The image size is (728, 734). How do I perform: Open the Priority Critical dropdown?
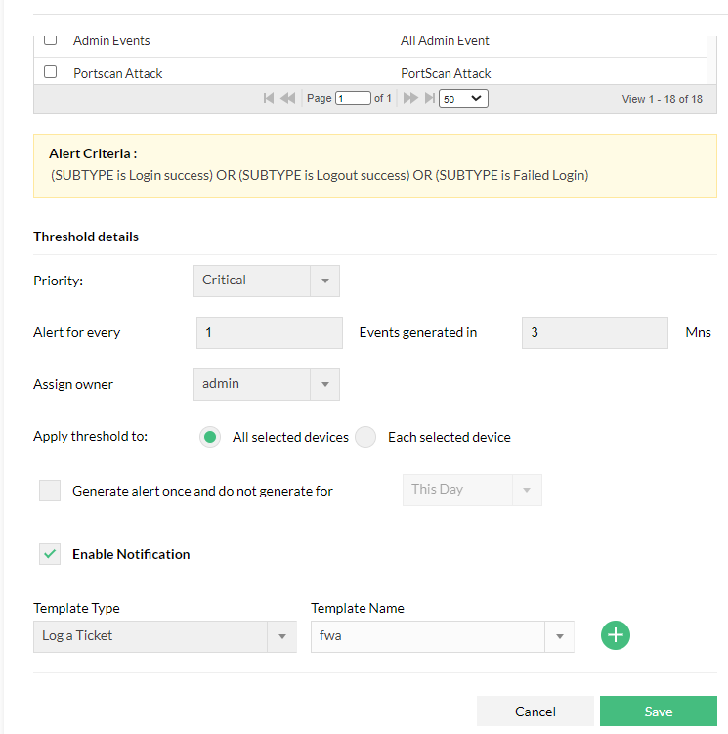click(x=267, y=281)
